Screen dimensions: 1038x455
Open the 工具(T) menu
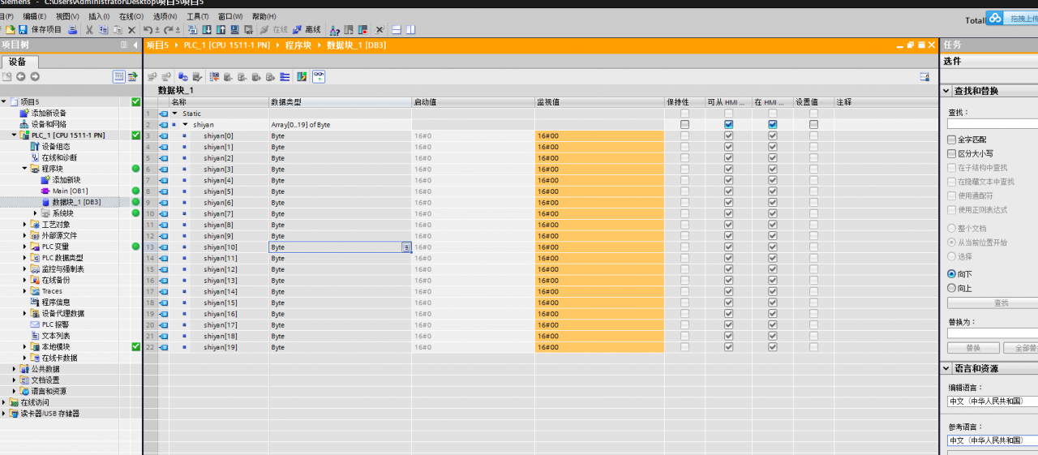pos(197,16)
